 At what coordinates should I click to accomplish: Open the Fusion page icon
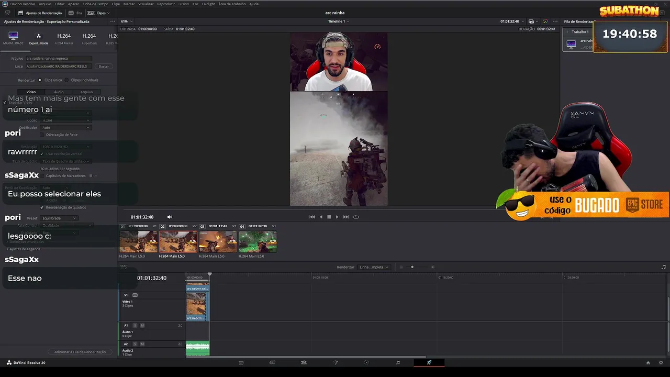click(x=335, y=362)
